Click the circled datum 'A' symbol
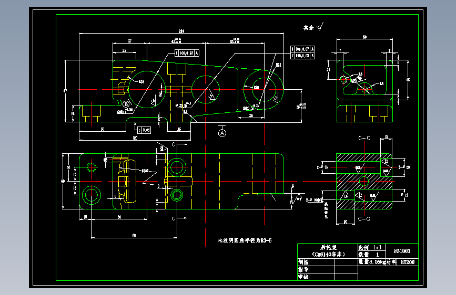Screen dimensions: 456x295 (x=222, y=133)
